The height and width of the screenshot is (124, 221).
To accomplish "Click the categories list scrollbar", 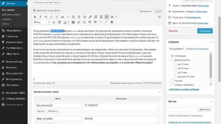I will click(x=211, y=66).
